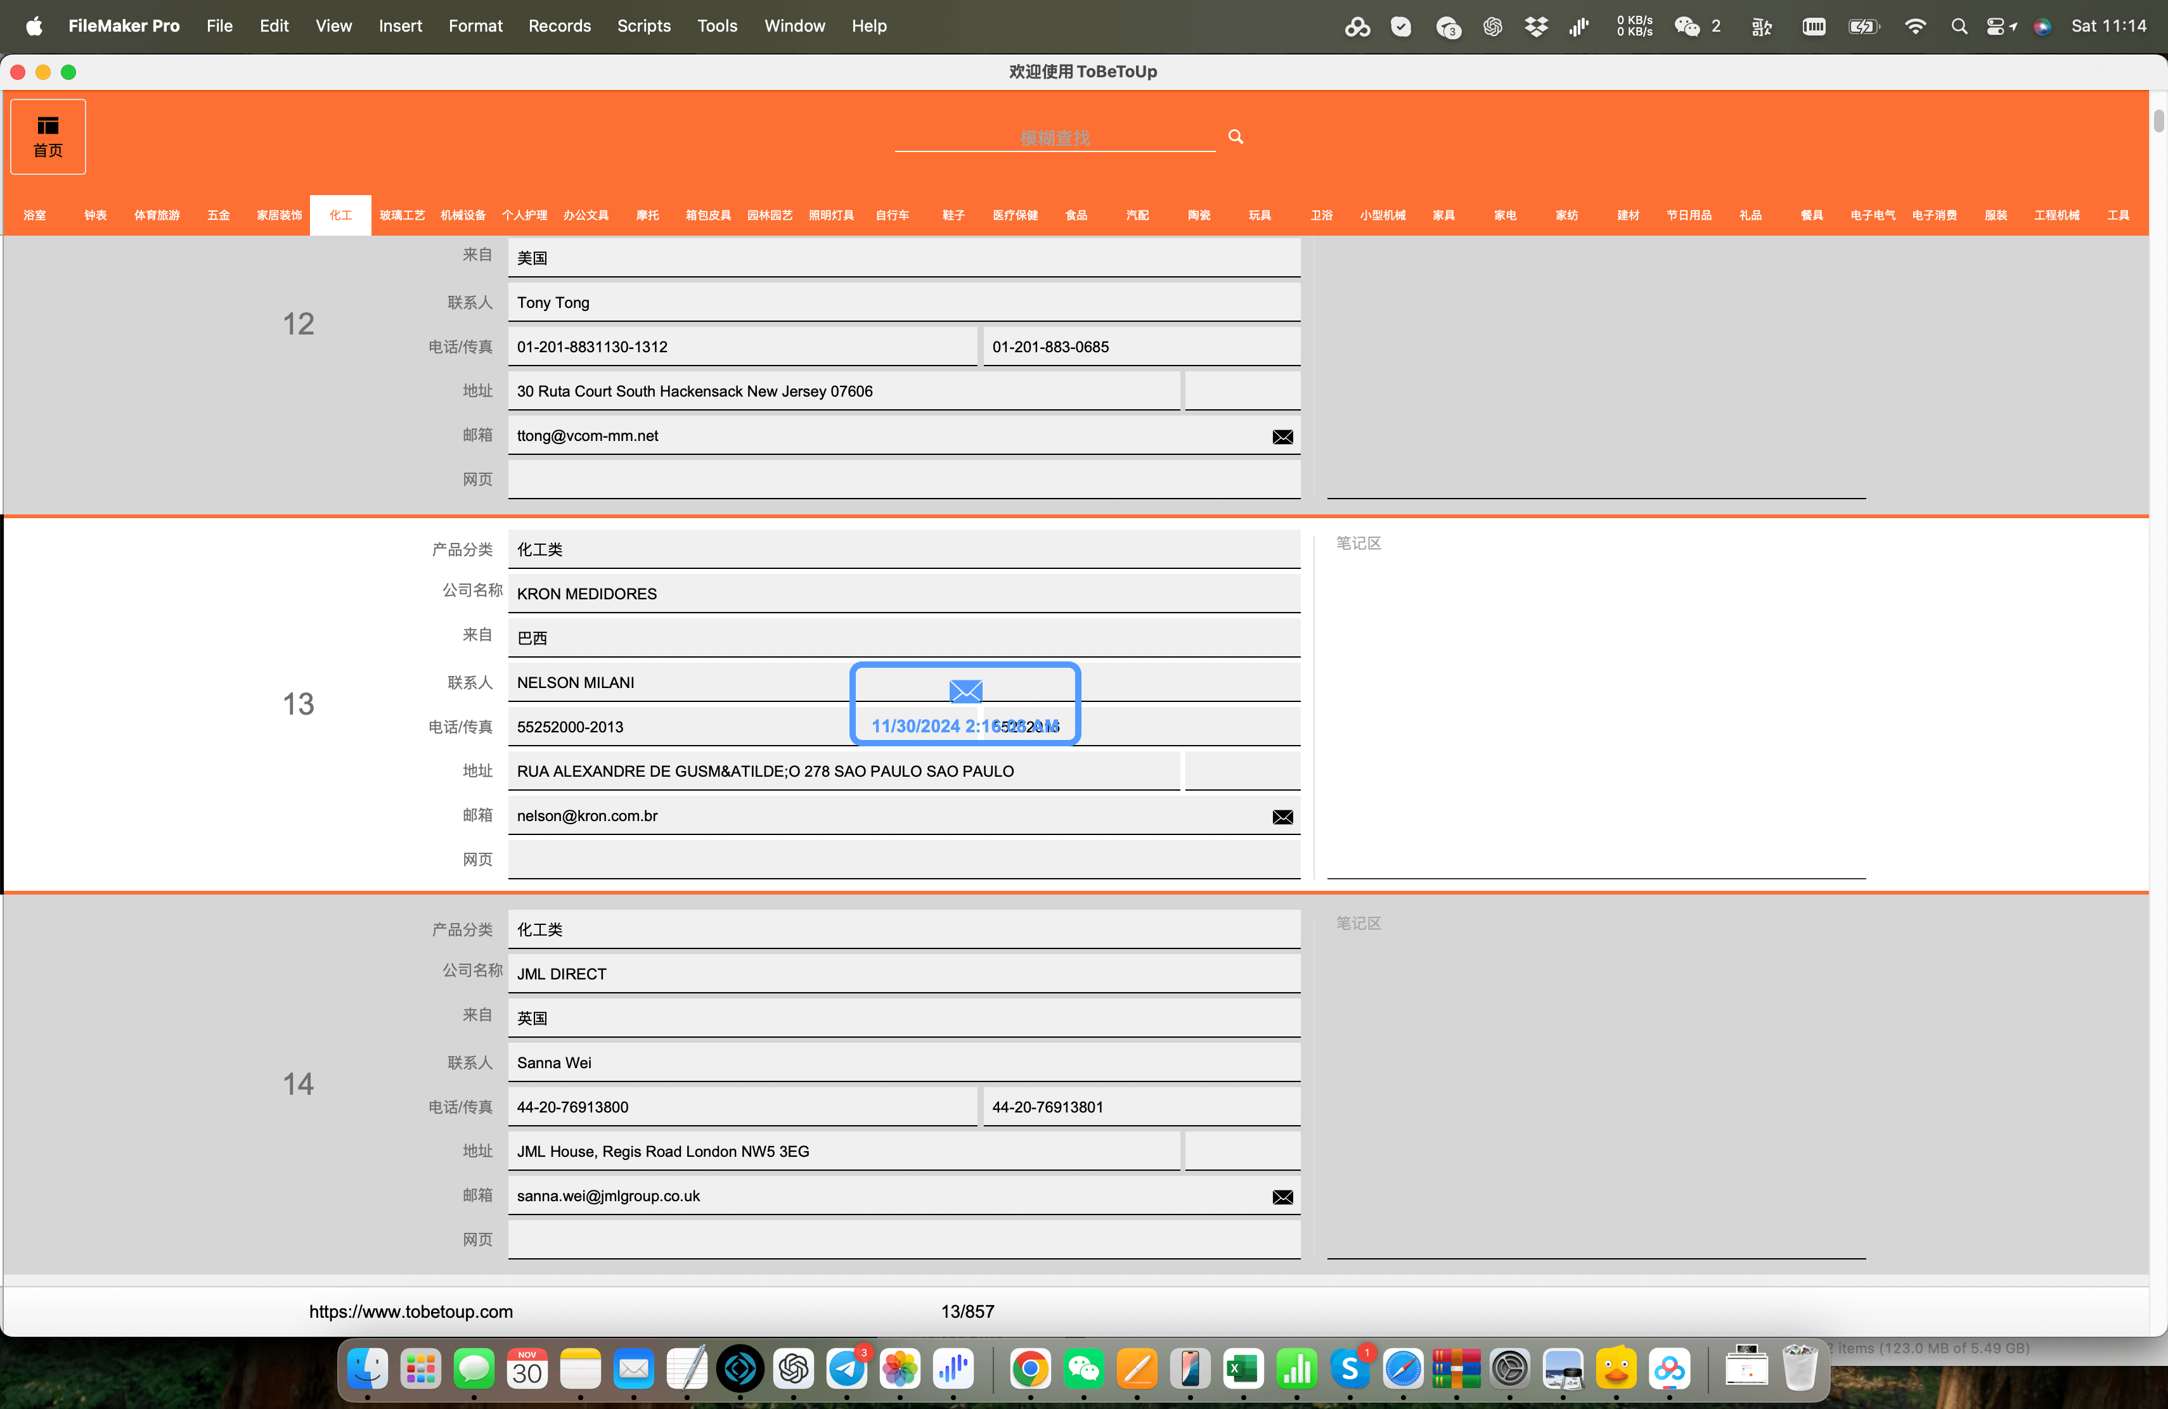2168x1409 pixels.
Task: Open Microsoft Excel in the Dock
Action: pyautogui.click(x=1243, y=1368)
